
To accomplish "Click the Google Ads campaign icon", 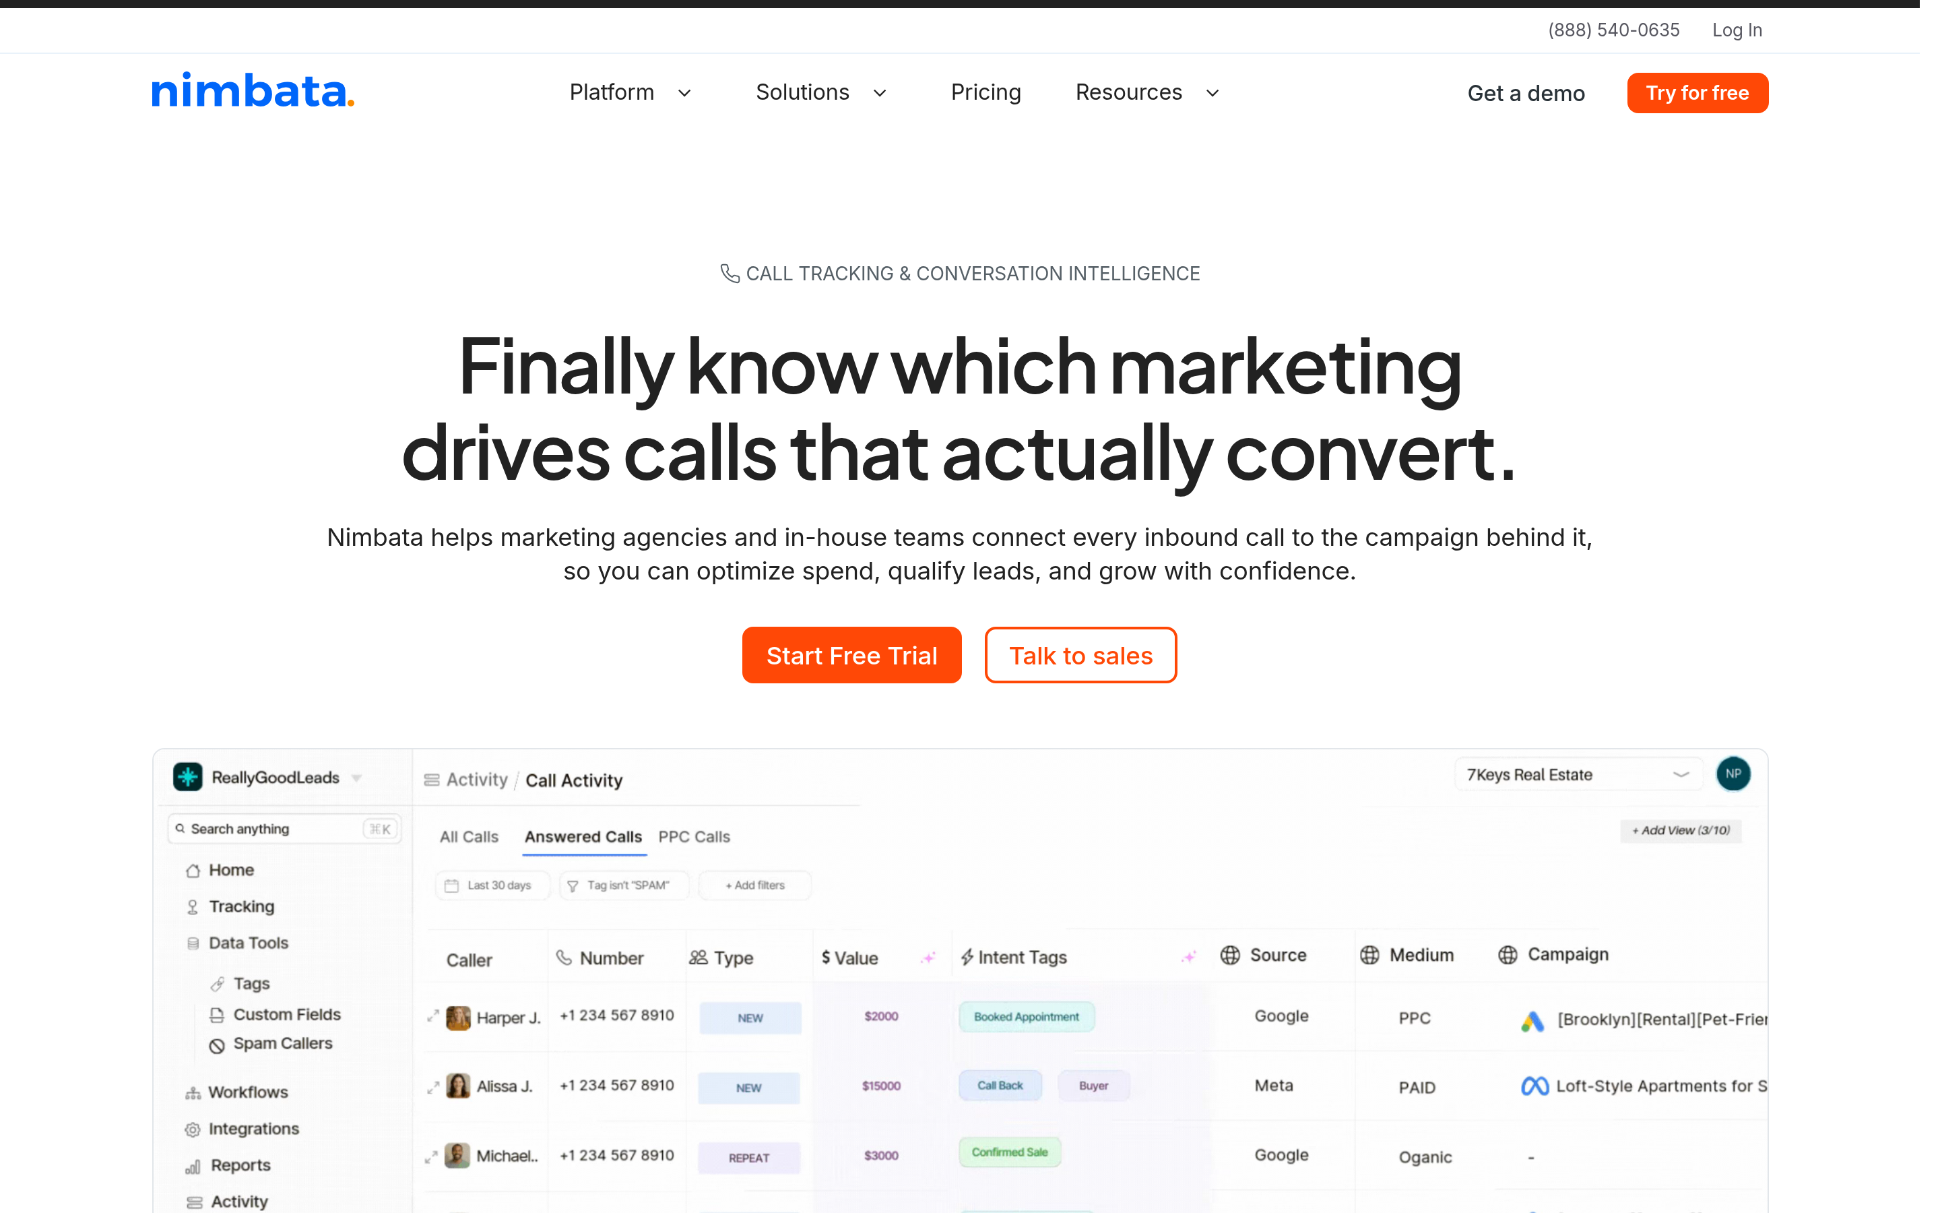I will (1532, 1021).
